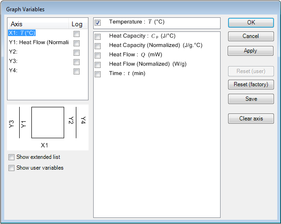The height and width of the screenshot is (224, 281).
Task: Confirm with the OK button
Action: [251, 22]
